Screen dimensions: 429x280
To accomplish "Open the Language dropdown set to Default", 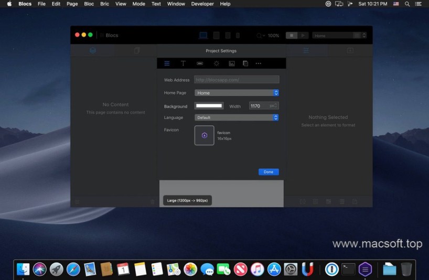I will click(x=237, y=117).
